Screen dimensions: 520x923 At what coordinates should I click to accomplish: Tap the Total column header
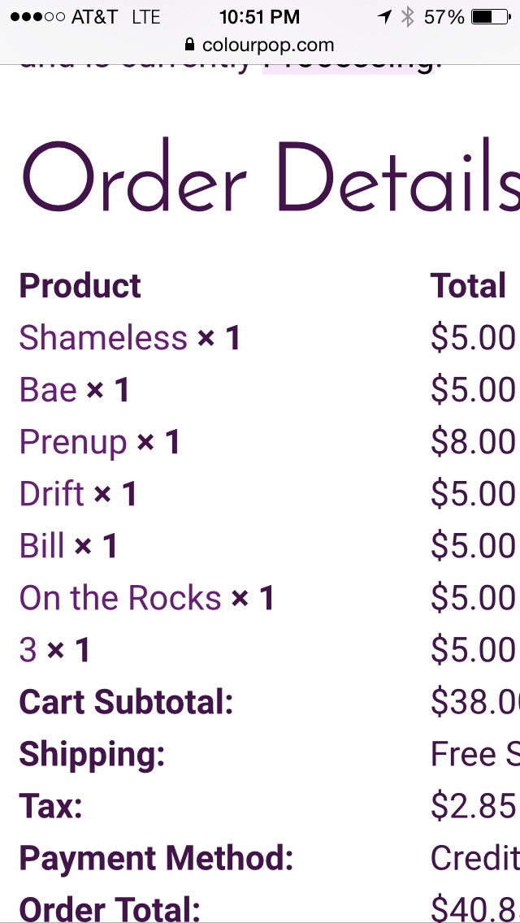pos(468,285)
